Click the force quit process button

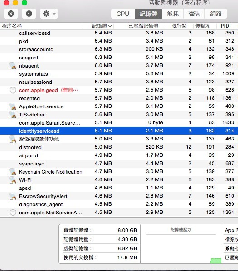click(11, 14)
